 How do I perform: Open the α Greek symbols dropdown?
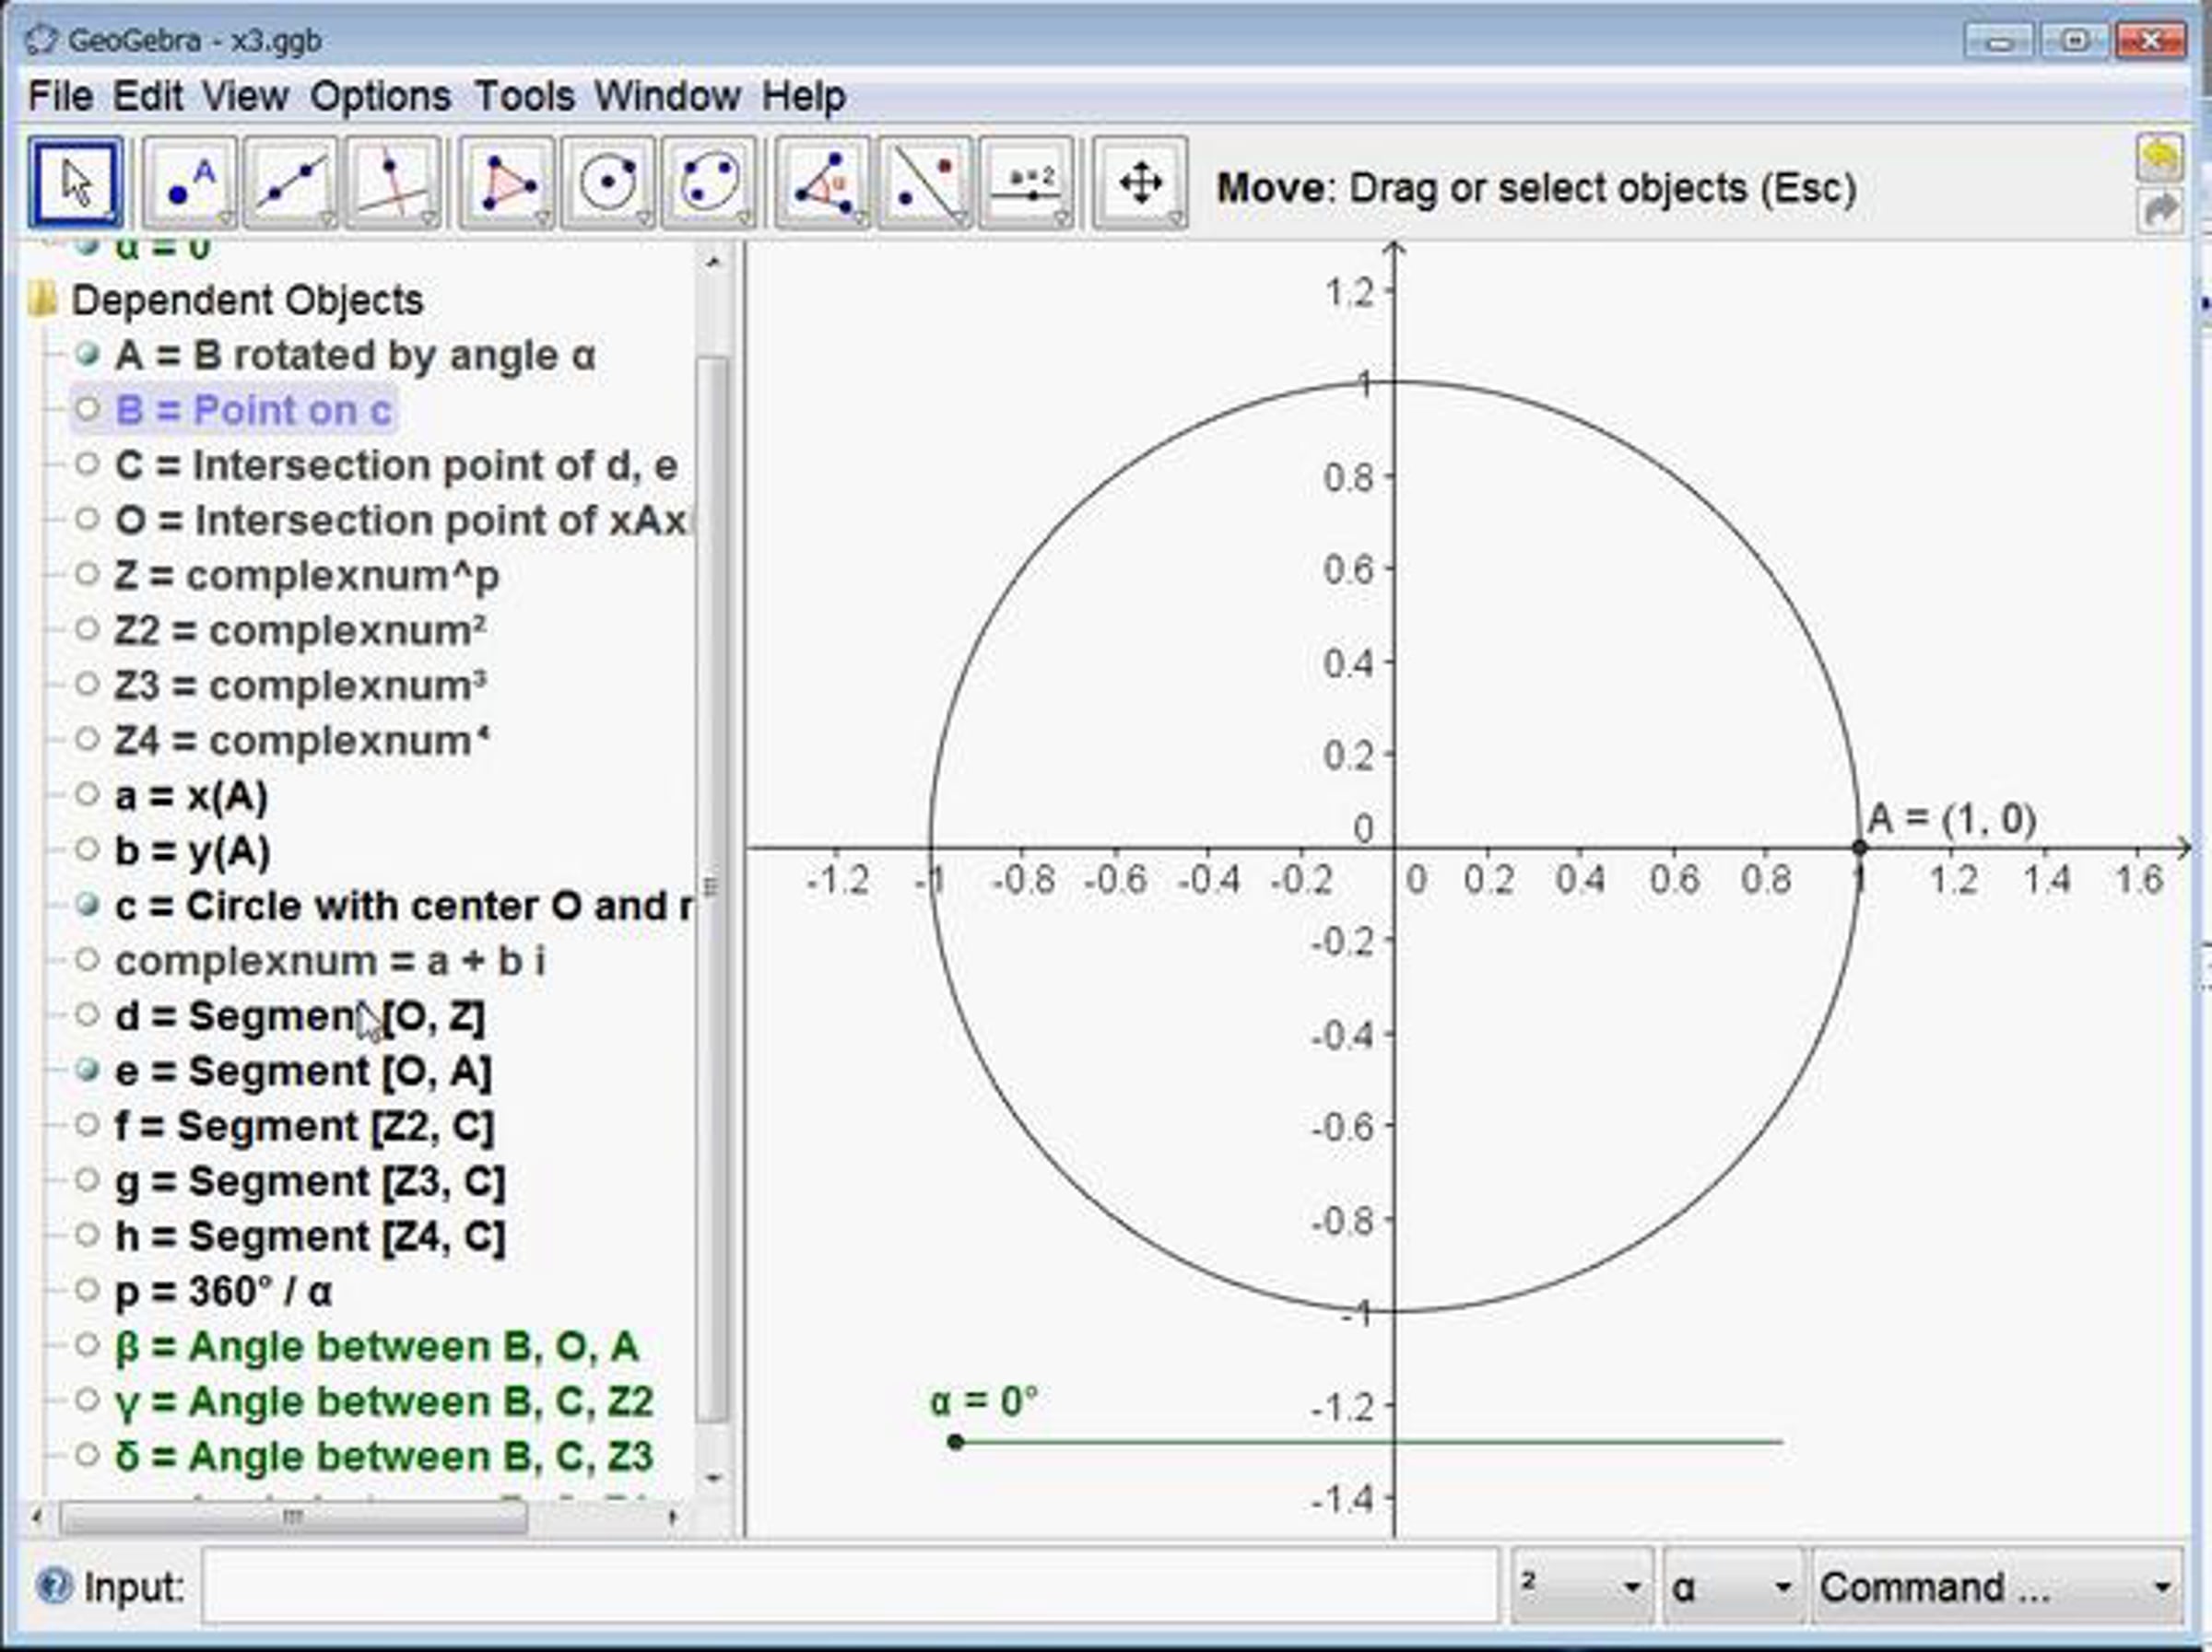(x=1732, y=1586)
